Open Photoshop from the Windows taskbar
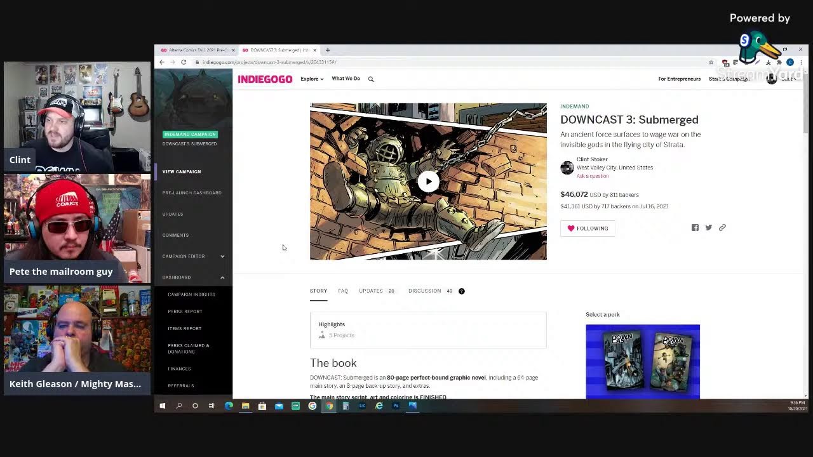The height and width of the screenshot is (457, 813). tap(396, 406)
